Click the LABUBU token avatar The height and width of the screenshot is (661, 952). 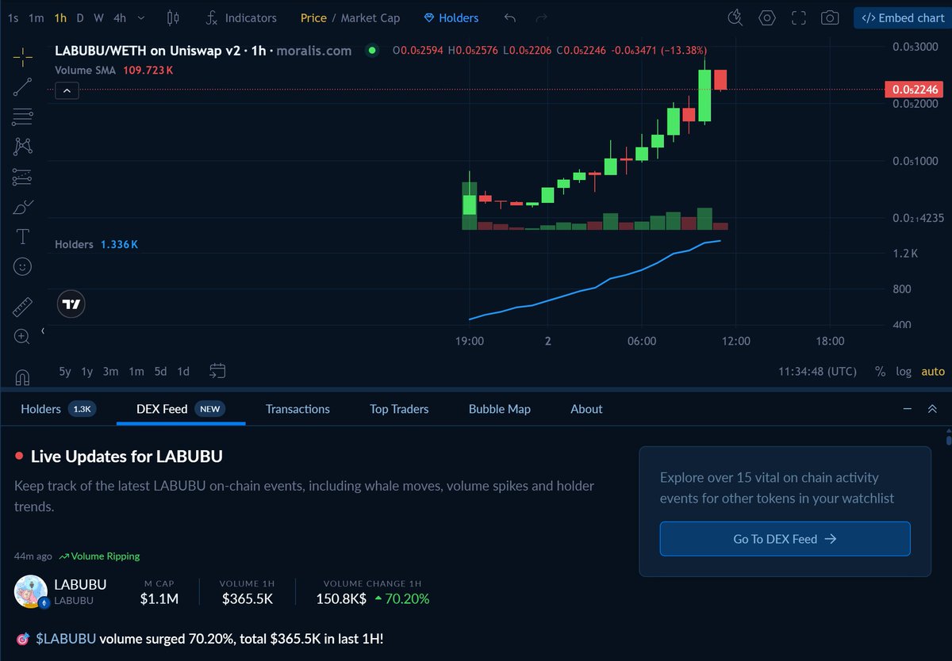point(31,592)
